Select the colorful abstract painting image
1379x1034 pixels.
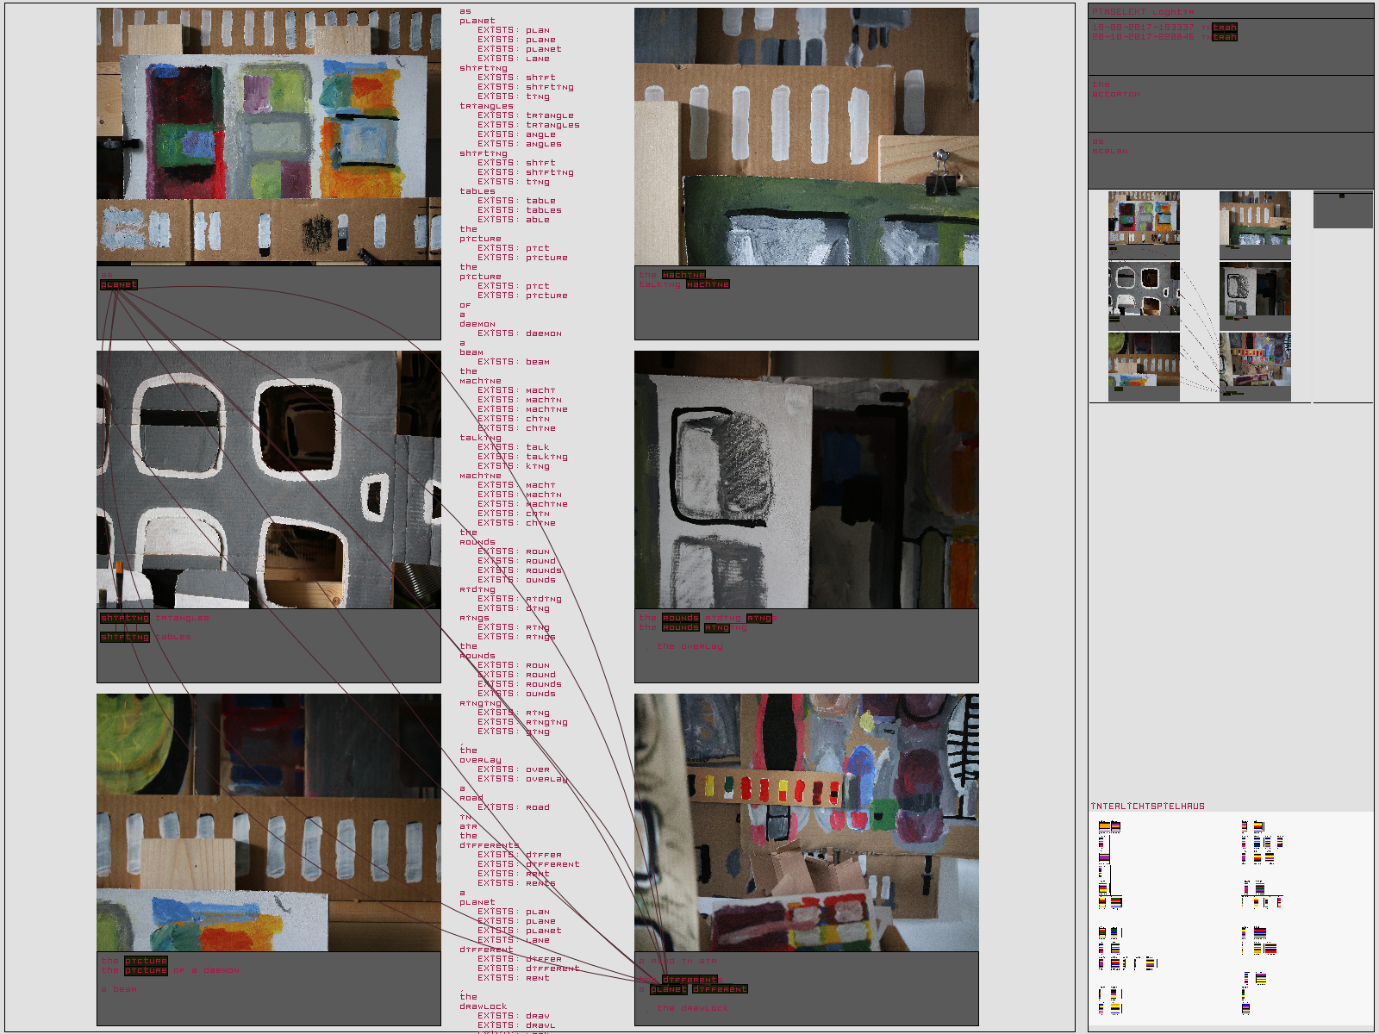point(269,136)
